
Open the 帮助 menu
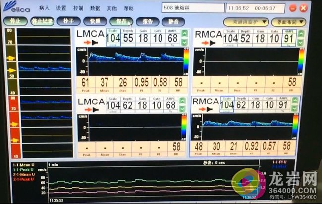(x=129, y=8)
